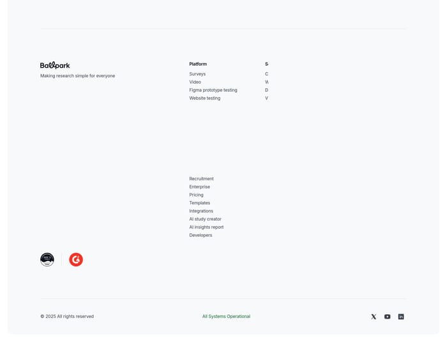Viewport: 447px width, 341px height.
Task: Visit the Recruitment page
Action: tap(201, 179)
